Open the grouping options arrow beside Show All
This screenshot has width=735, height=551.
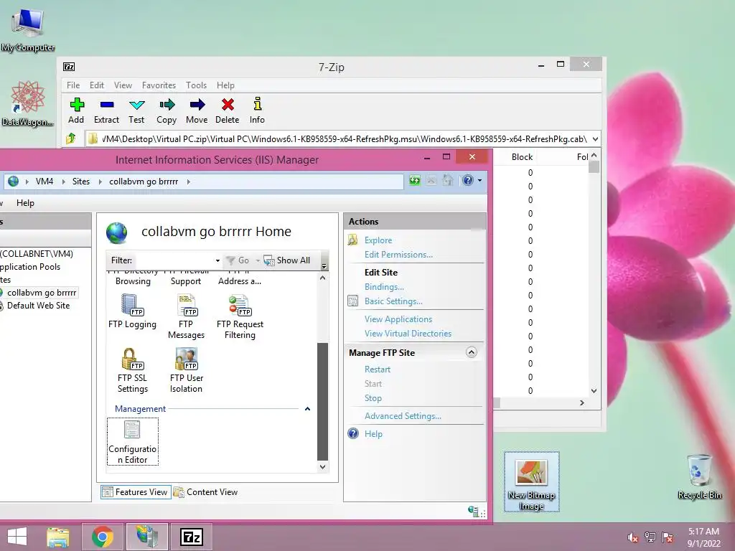tap(324, 265)
